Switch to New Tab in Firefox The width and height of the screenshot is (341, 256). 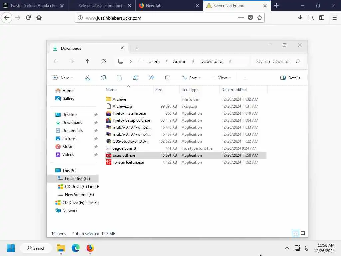click(x=169, y=6)
